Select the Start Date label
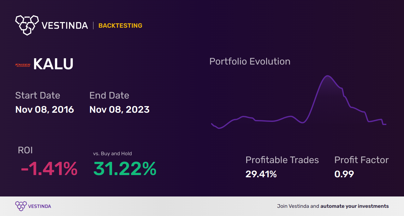 pos(38,95)
